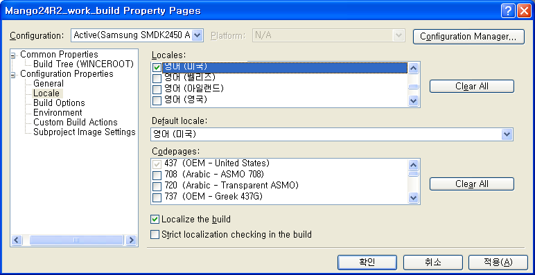Click Locales list scroll down arrow
Screen dimensions: 535x275
(x=413, y=100)
